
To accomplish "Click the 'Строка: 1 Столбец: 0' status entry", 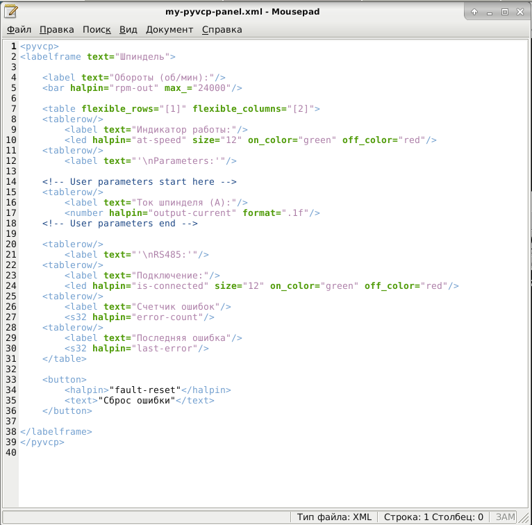I will pyautogui.click(x=433, y=517).
